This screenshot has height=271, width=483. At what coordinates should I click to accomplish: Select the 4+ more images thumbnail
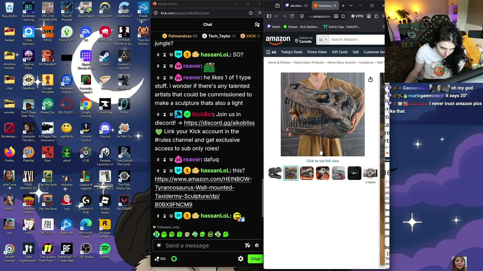(354, 173)
